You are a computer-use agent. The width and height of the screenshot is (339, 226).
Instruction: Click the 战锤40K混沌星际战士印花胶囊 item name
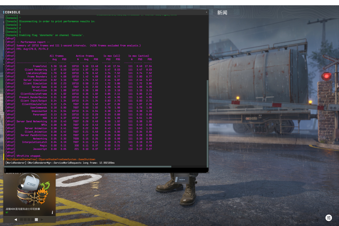tap(23, 209)
